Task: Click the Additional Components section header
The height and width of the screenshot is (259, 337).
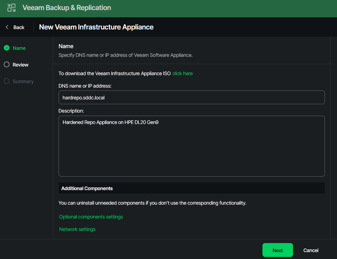Action: point(87,188)
